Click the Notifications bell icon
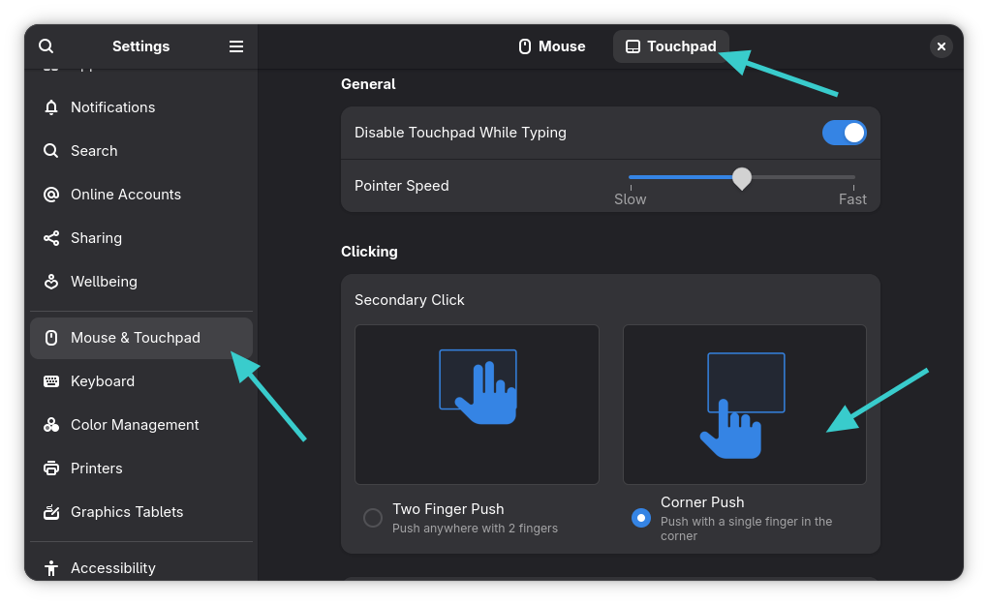Screen dimensions: 988x605 pos(51,107)
